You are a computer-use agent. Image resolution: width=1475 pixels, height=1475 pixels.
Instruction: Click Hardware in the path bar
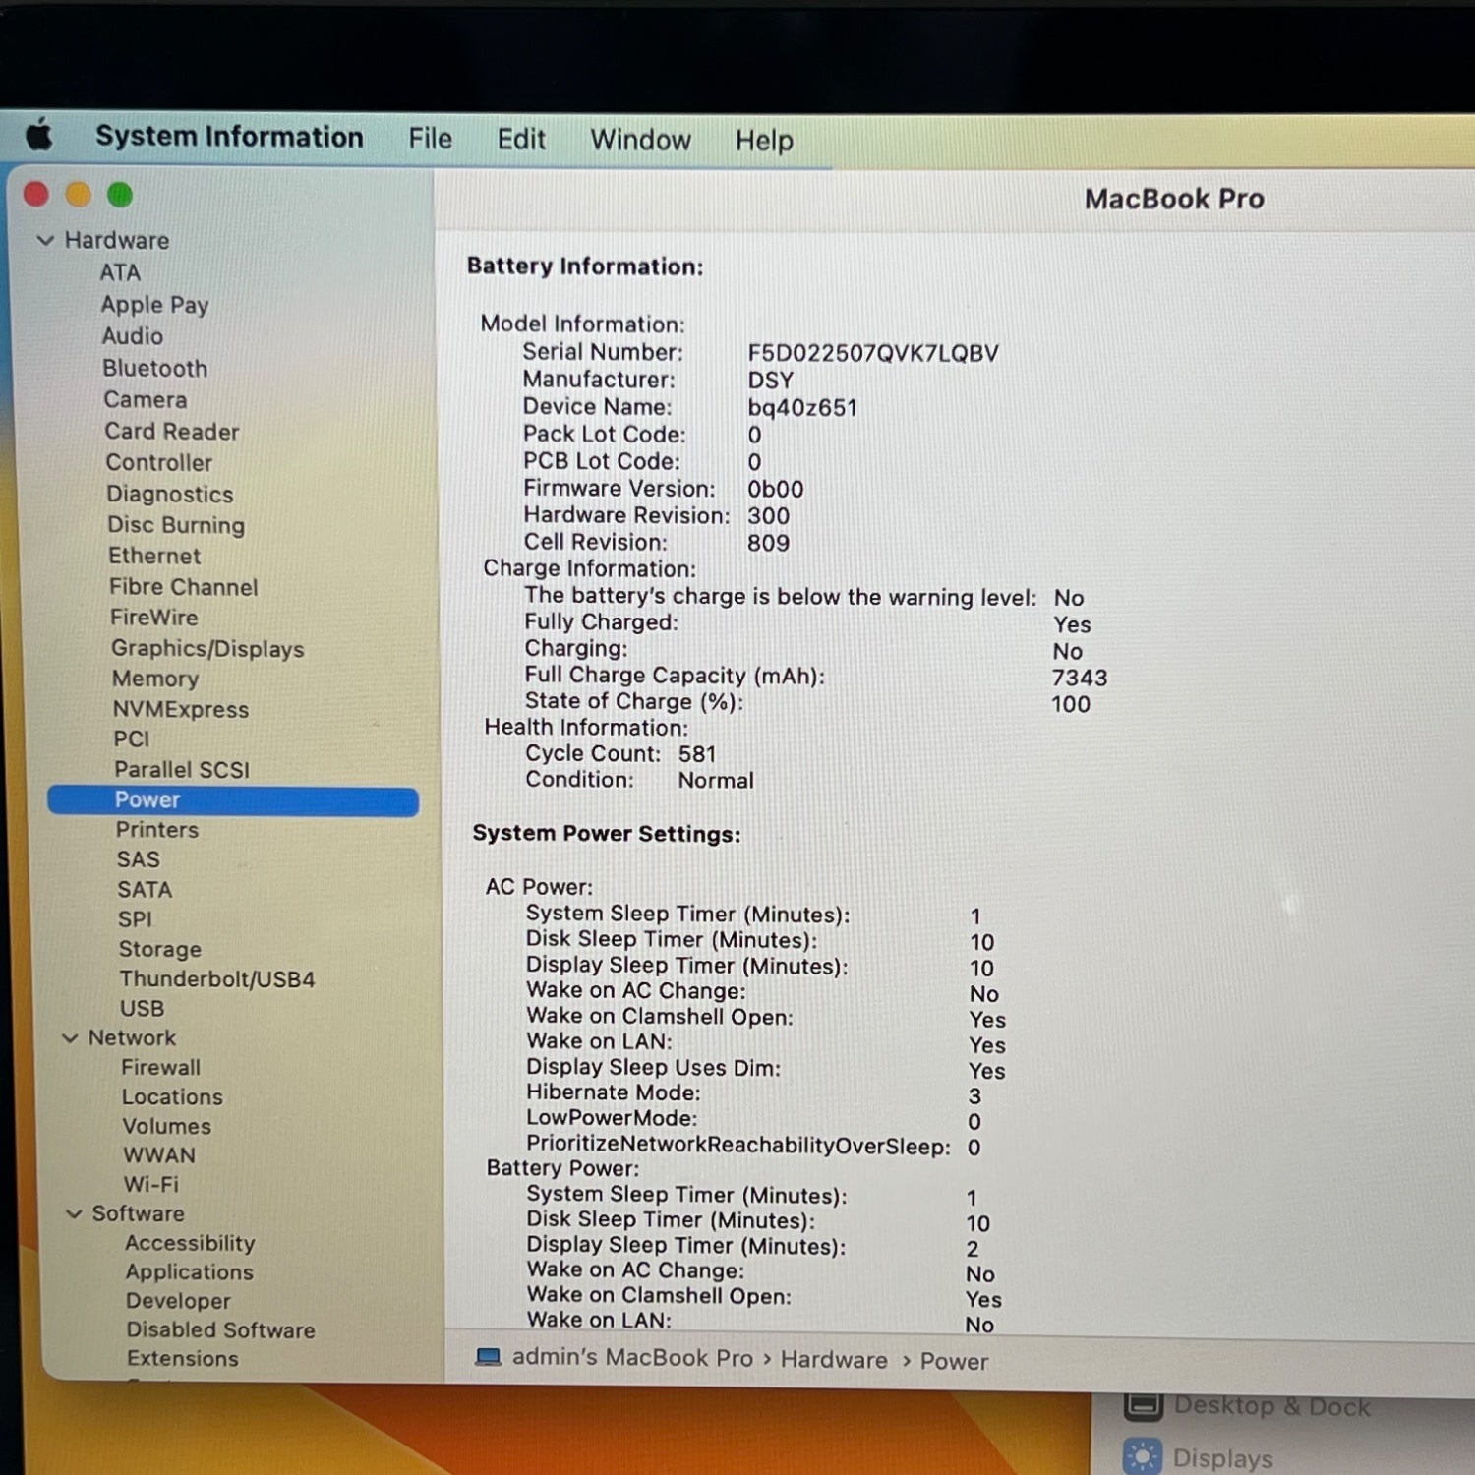coord(834,1360)
